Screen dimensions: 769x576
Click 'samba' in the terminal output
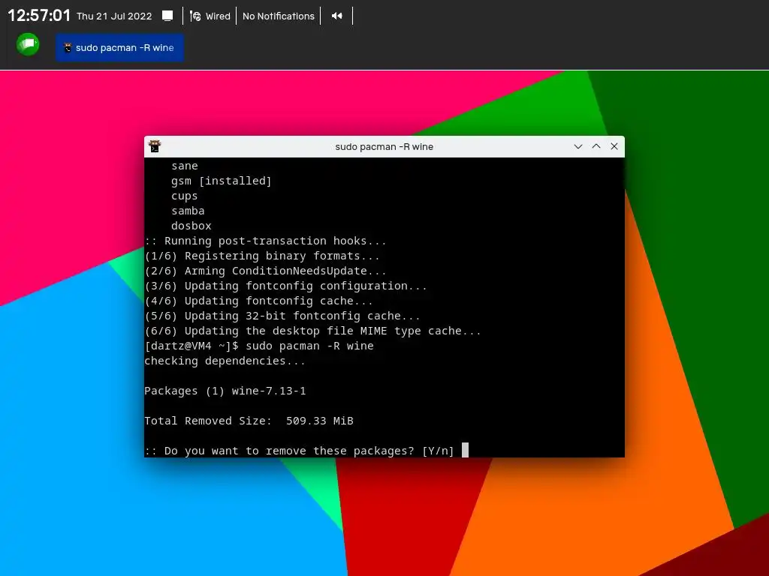coord(188,211)
